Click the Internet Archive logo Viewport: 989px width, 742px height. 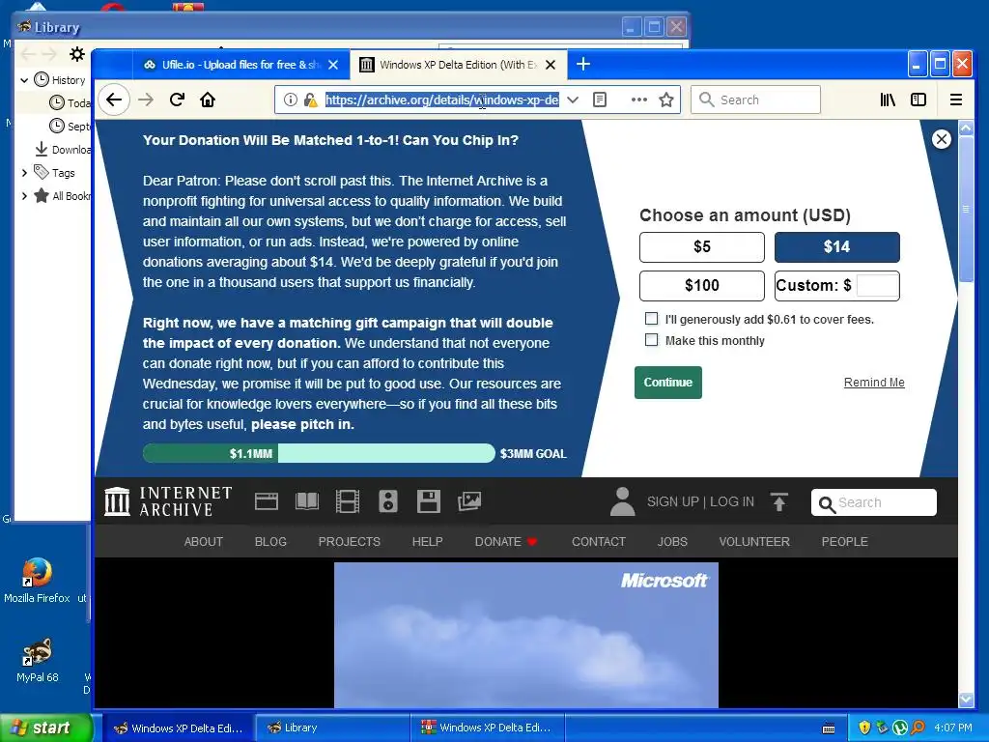pos(168,501)
